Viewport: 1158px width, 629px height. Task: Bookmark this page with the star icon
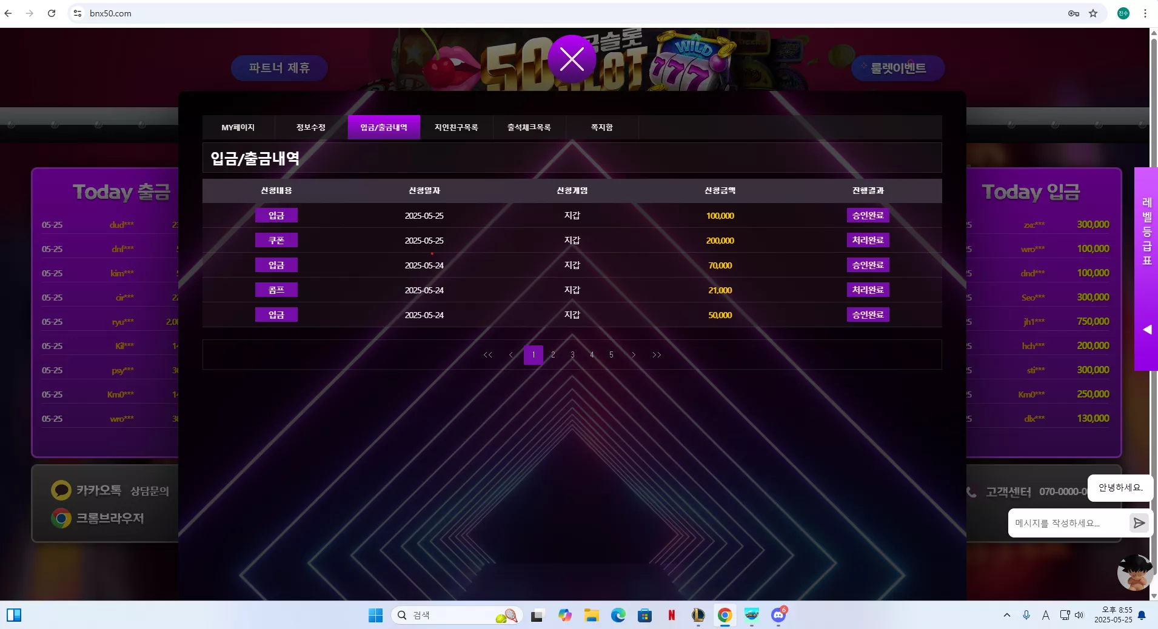tap(1093, 13)
